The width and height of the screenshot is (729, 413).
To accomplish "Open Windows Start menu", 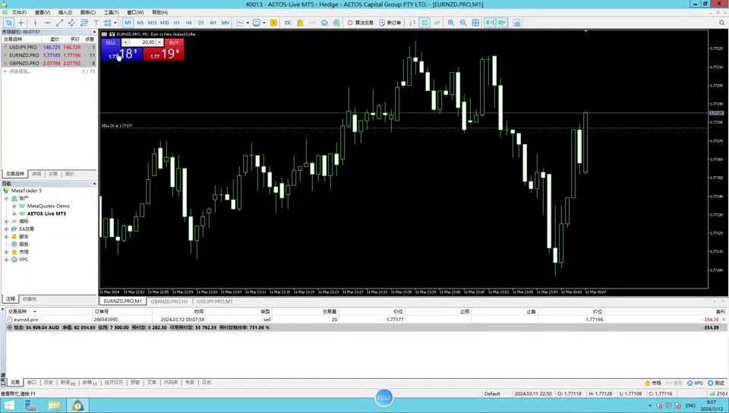I will click(9, 405).
